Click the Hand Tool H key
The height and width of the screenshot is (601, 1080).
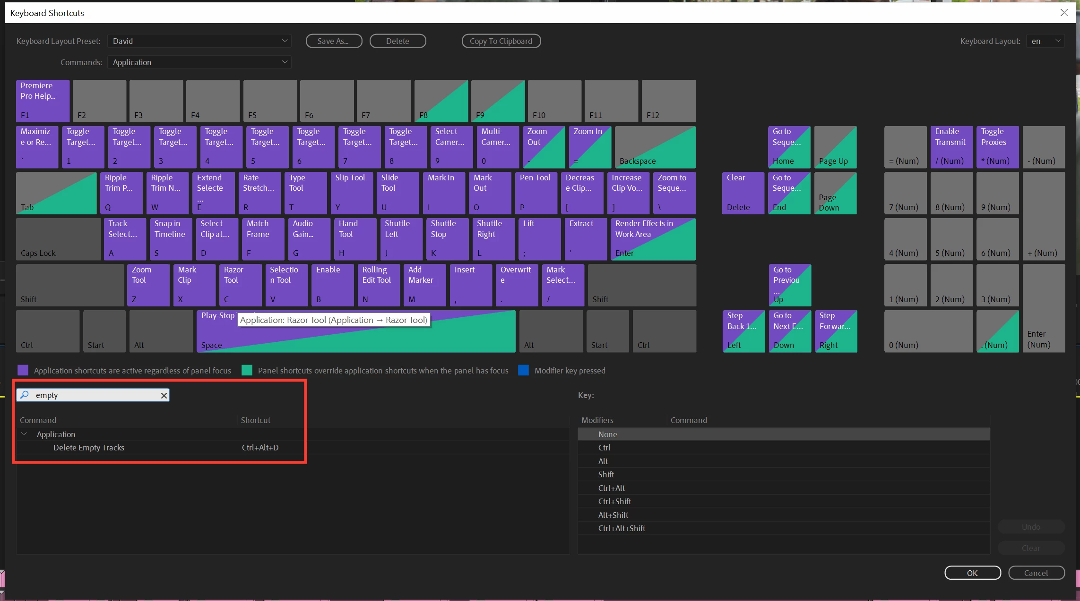pyautogui.click(x=354, y=238)
